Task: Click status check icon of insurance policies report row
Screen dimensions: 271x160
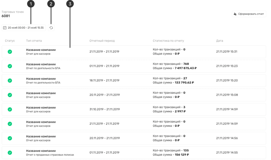Action: coord(10,153)
